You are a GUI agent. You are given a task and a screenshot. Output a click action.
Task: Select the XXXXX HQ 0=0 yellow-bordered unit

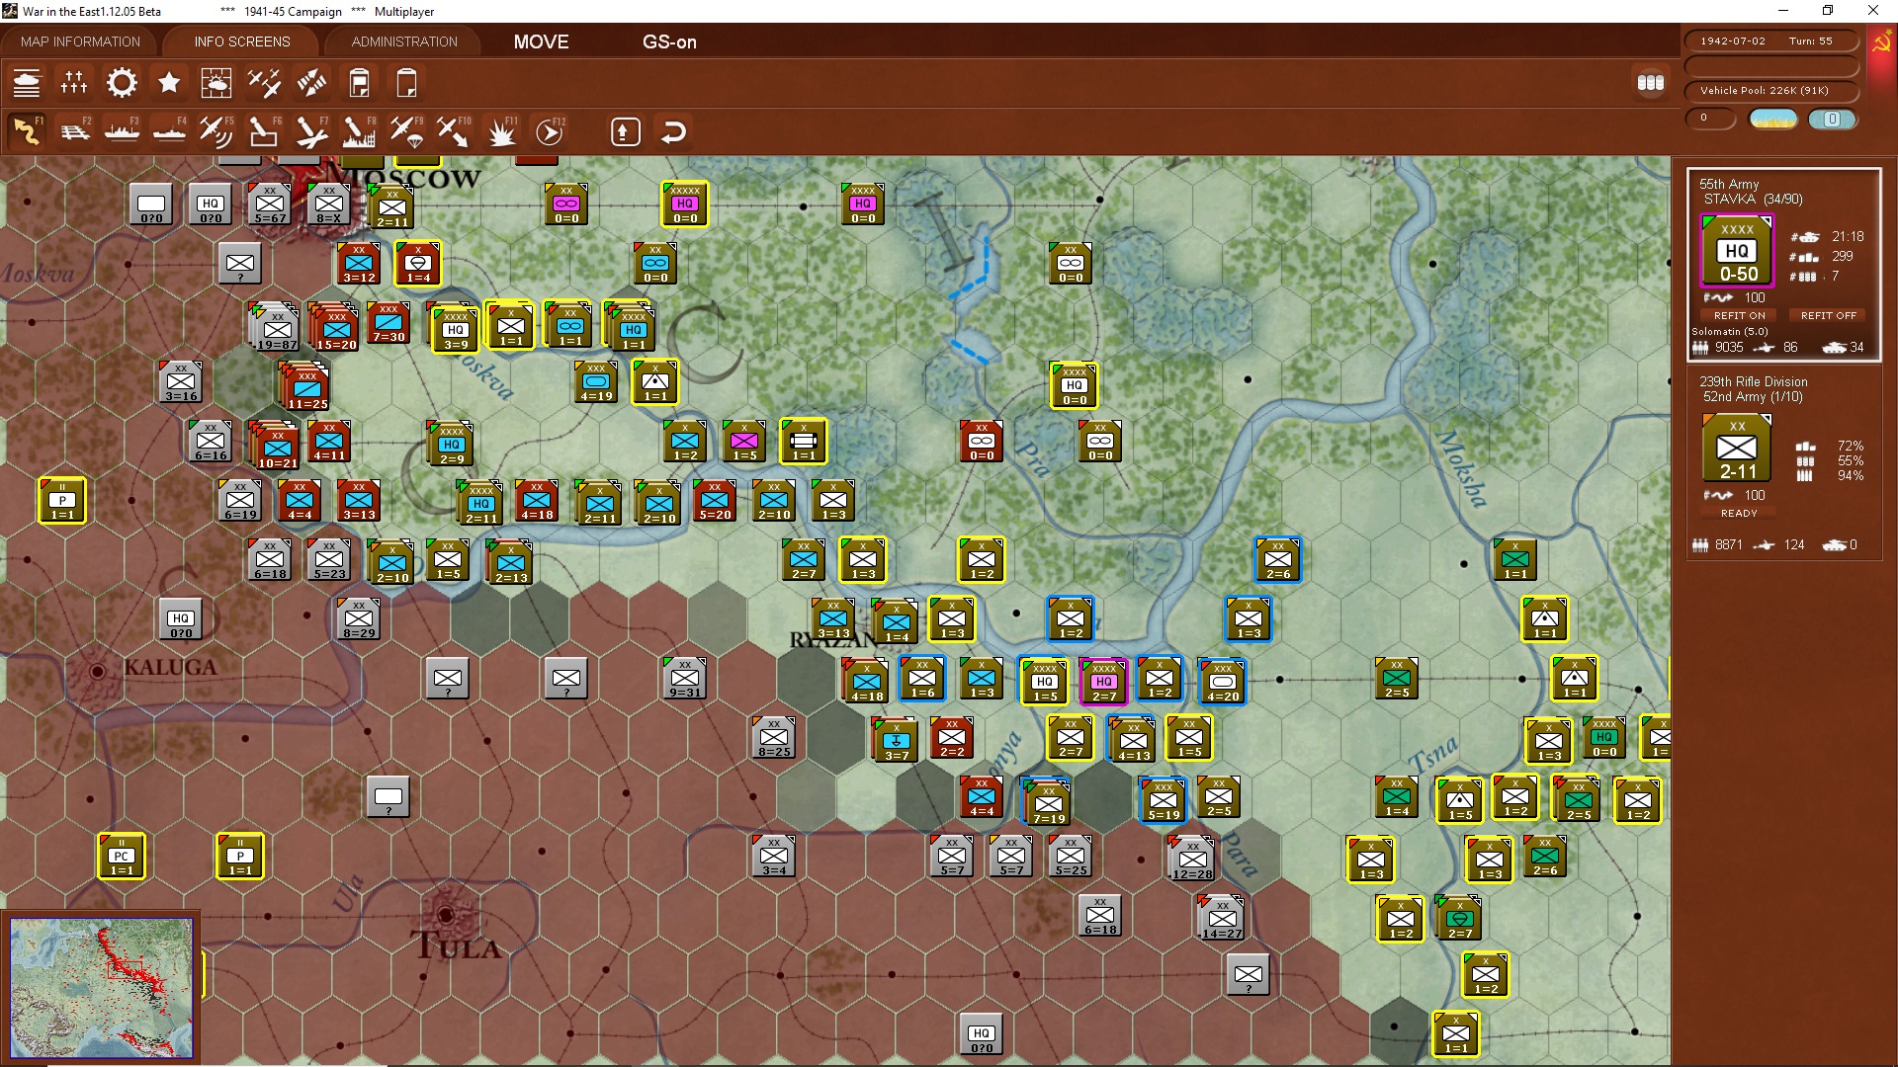[x=685, y=204]
